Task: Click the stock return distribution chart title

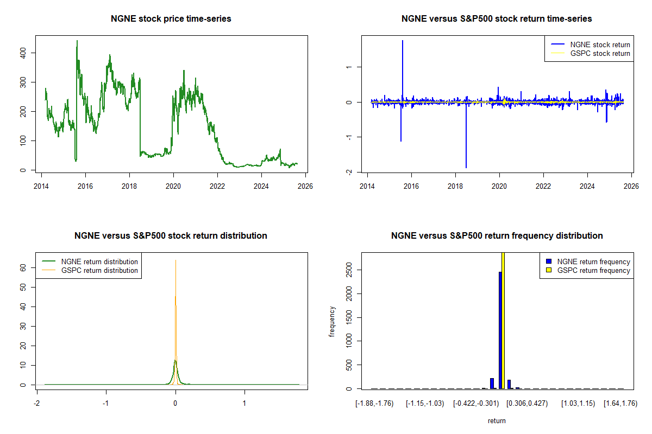Action: 171,236
